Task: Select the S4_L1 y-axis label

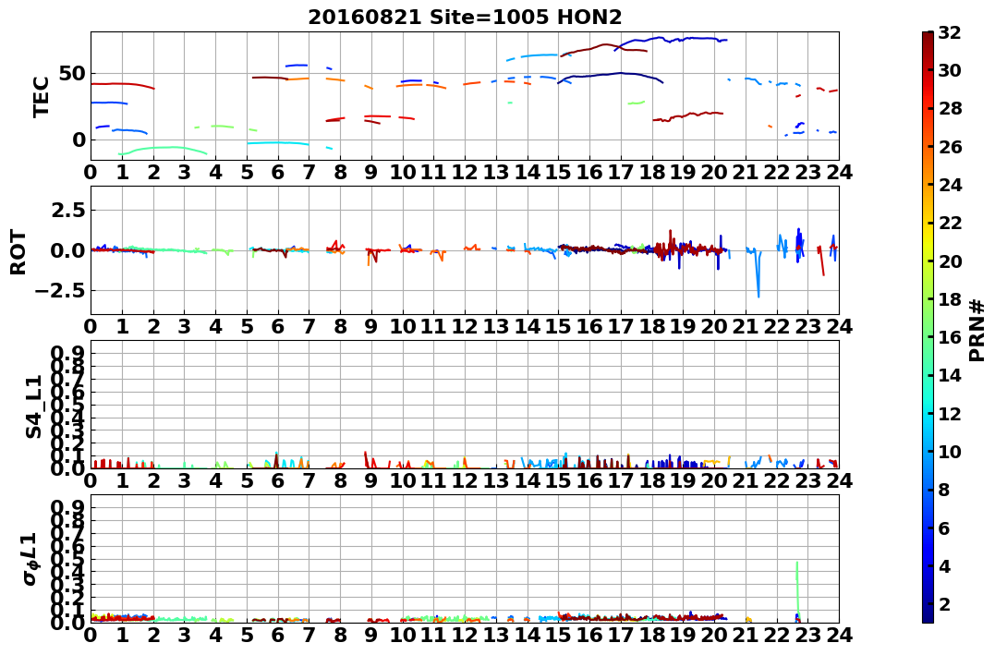Action: (x=33, y=406)
